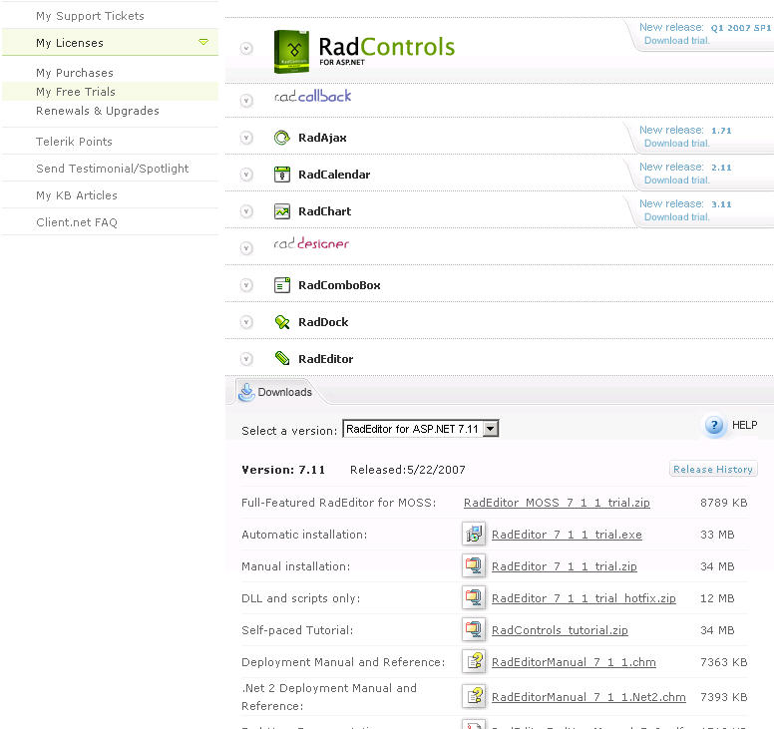
Task: Click the RadControls for ASP.NET title
Action: click(x=387, y=50)
